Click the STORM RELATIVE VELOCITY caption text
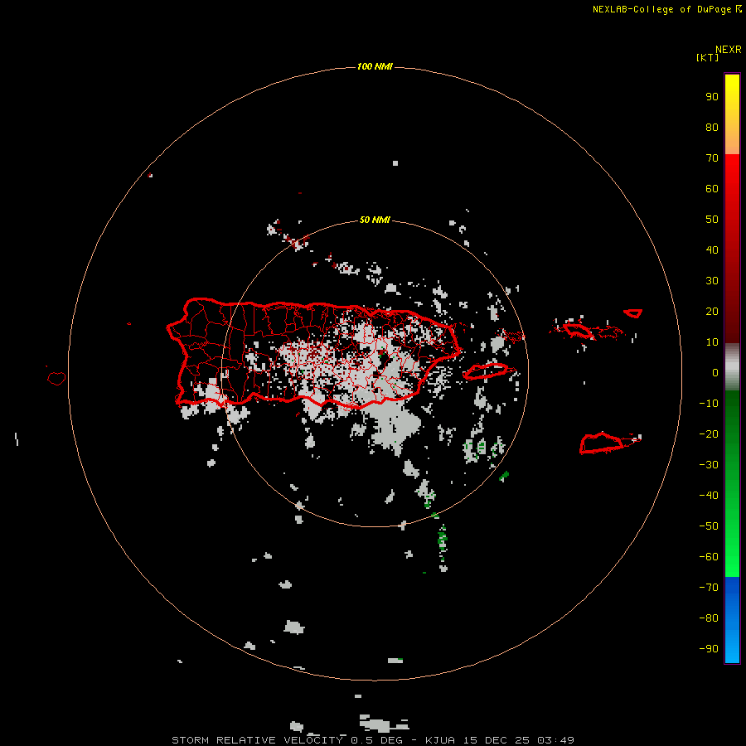Image resolution: width=746 pixels, height=746 pixels. point(257,740)
